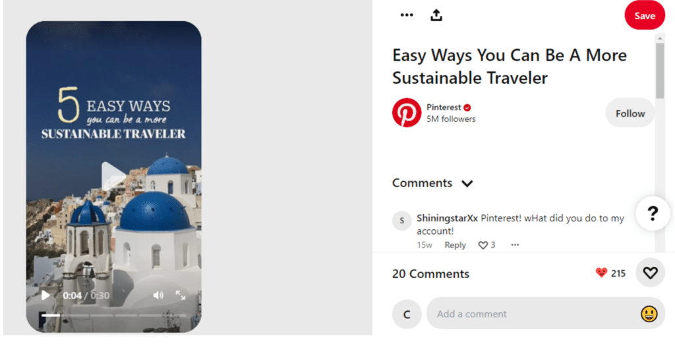
Task: Save this pin with the red Save button
Action: tap(645, 16)
